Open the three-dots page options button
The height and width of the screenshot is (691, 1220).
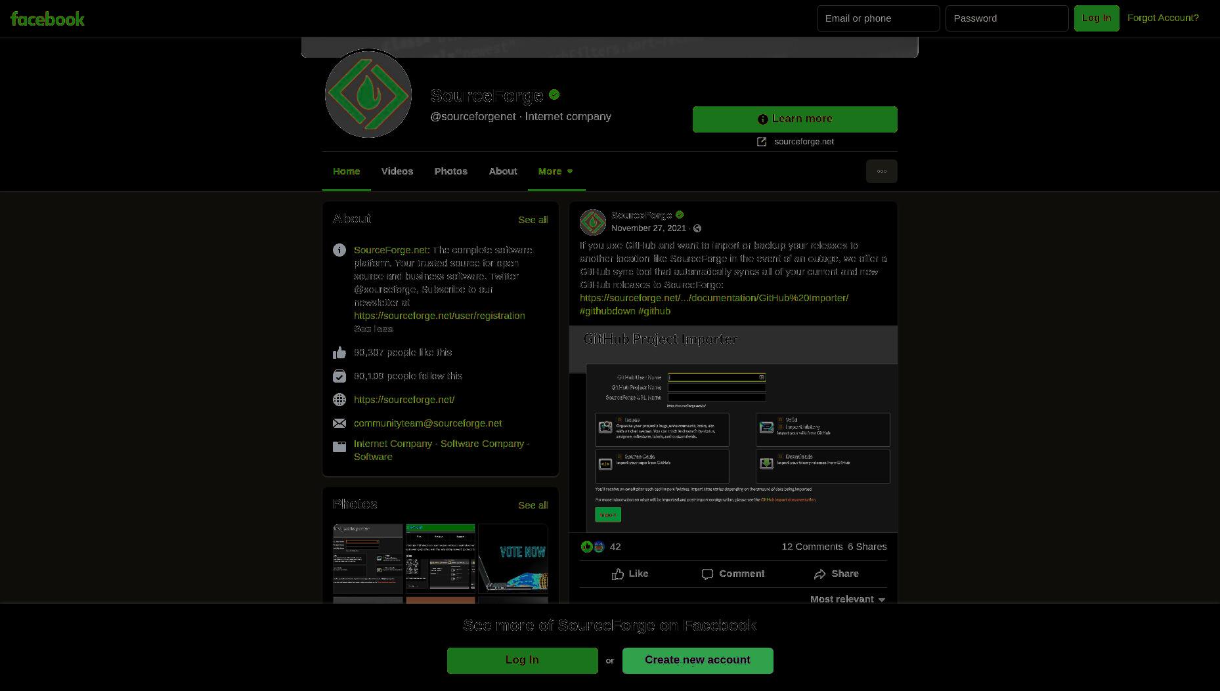[x=881, y=171]
